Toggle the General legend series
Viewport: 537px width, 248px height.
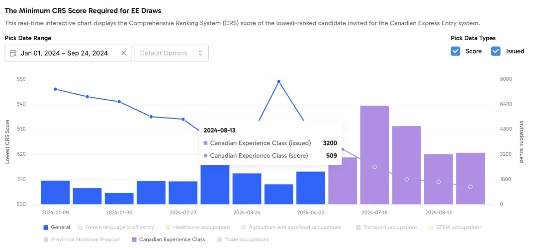[46, 227]
